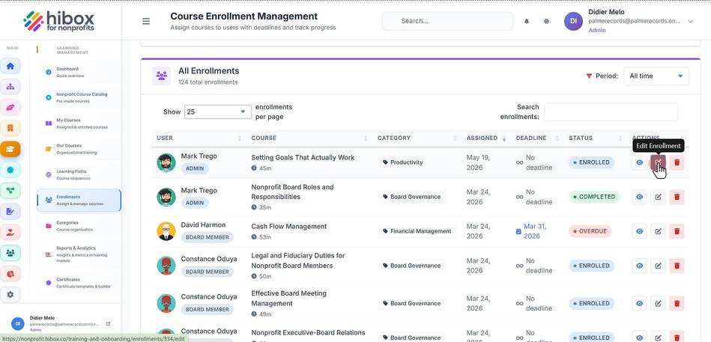View Nonprofit Board Roles enrollment eye icon
The image size is (711, 342).
tap(639, 197)
